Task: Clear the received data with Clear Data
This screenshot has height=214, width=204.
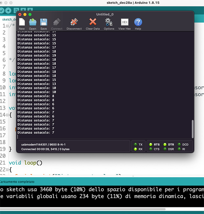Action: (x=93, y=24)
